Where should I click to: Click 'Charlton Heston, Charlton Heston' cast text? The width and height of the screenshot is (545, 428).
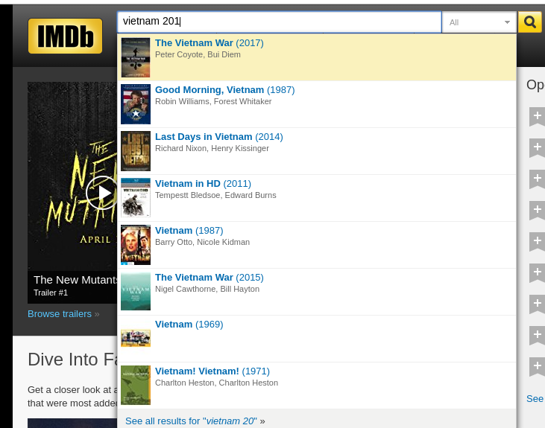[x=216, y=383]
